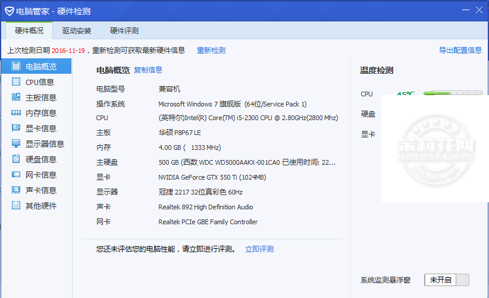
Task: Click the 声卡信息 sound card icon
Action: click(x=16, y=190)
